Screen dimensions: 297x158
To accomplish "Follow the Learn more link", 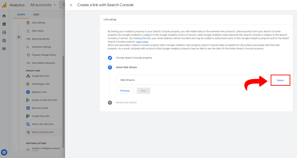I will (142, 42).
